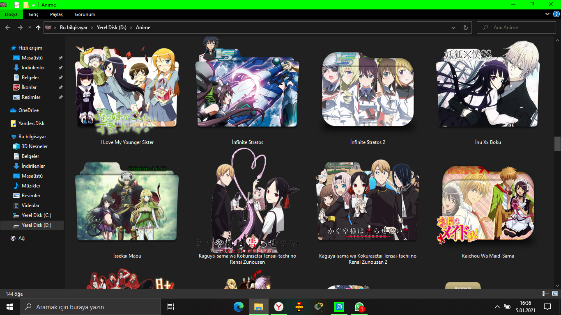Open the Dosya menu

click(11, 14)
